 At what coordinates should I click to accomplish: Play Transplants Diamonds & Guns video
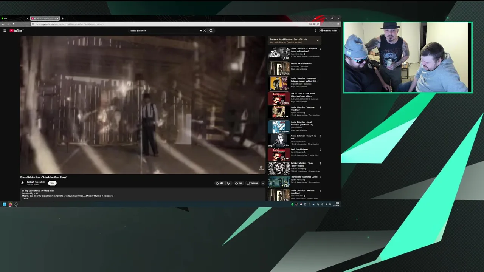(x=279, y=181)
